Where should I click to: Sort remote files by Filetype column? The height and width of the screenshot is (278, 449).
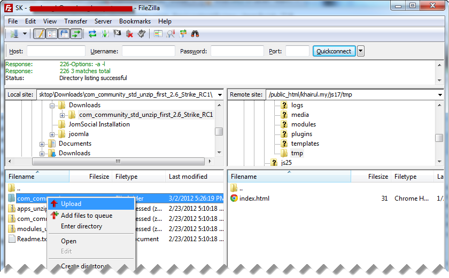pyautogui.click(x=412, y=177)
